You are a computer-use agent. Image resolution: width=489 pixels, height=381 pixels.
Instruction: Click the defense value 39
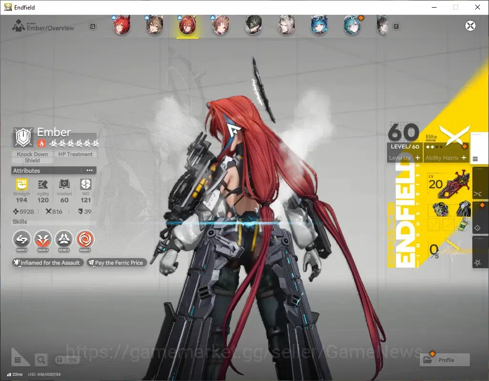88,211
